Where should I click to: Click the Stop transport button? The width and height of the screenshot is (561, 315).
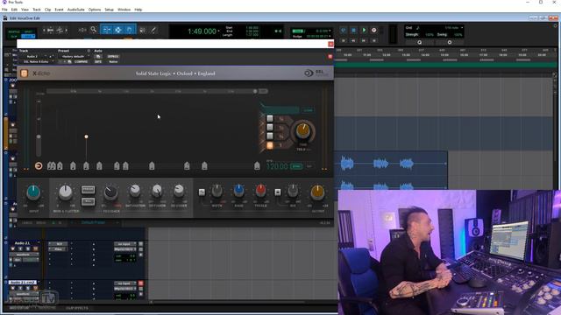click(353, 31)
